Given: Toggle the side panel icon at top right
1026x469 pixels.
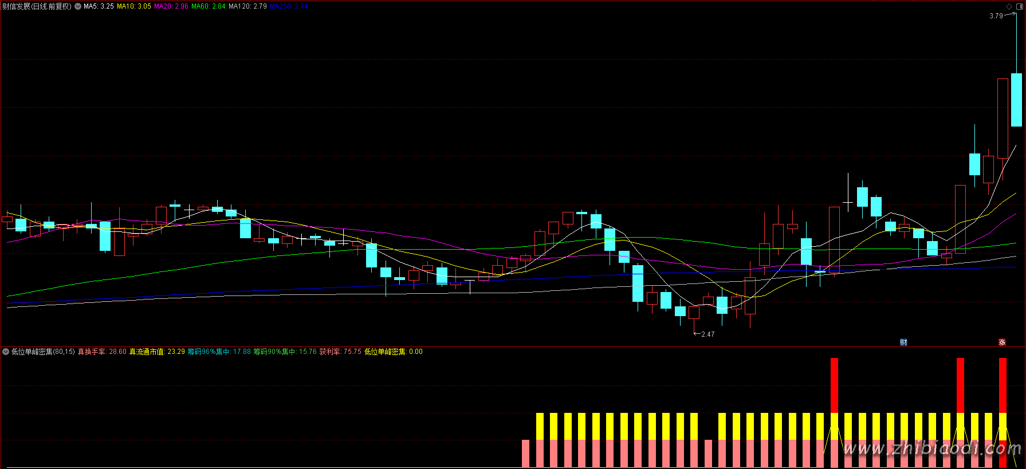Looking at the screenshot, I should pos(1019,6).
